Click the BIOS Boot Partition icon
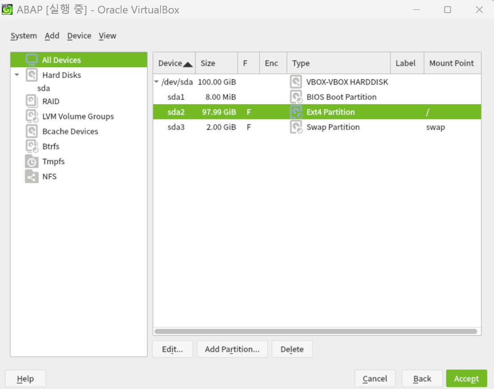This screenshot has width=494, height=389. (296, 97)
